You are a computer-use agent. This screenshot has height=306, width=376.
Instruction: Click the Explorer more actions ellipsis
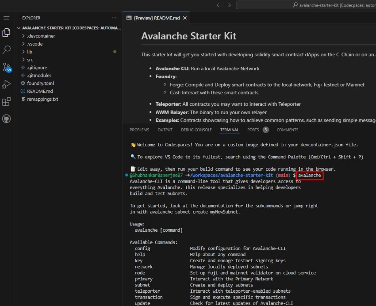click(x=114, y=18)
